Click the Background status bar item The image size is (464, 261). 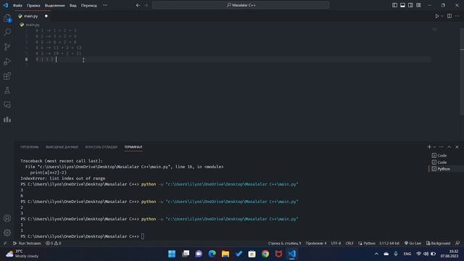(438, 244)
